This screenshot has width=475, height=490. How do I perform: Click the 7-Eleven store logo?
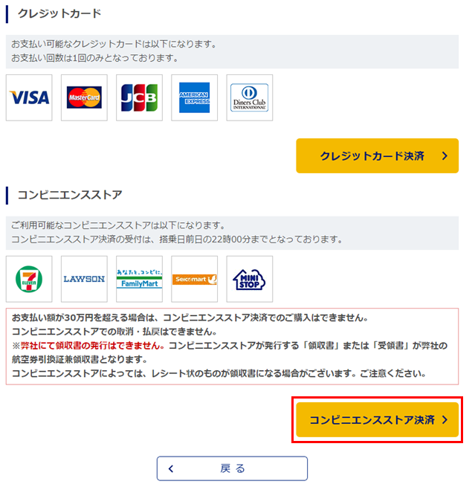click(29, 279)
